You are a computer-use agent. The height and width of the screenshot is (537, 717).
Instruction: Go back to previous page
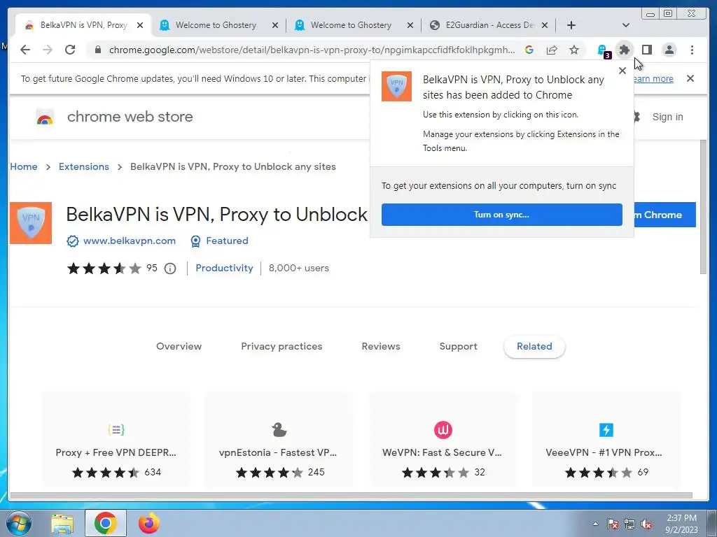[x=25, y=50]
